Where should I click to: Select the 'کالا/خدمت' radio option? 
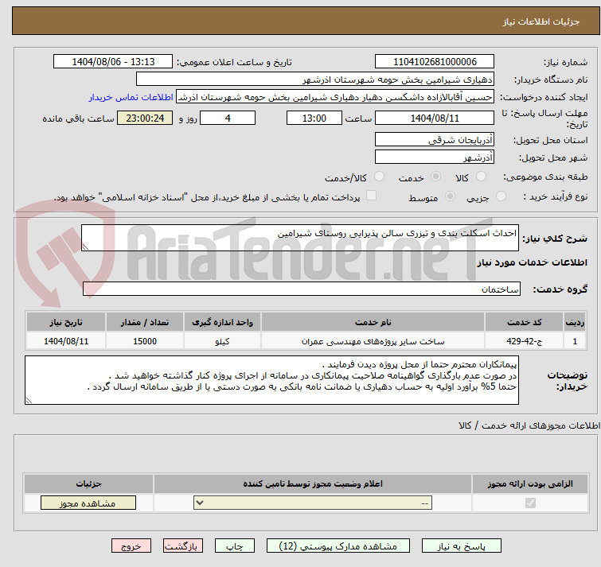(379, 177)
